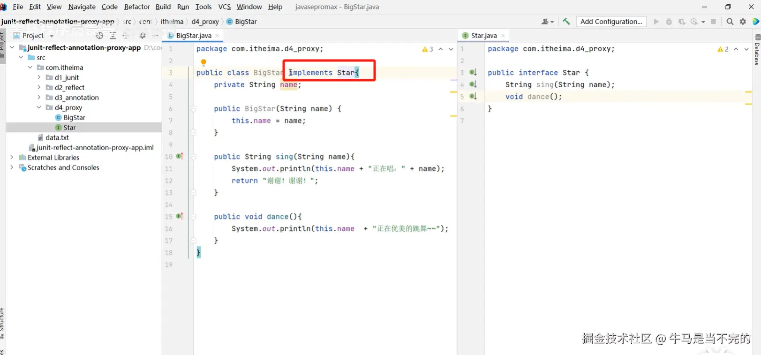Image resolution: width=761 pixels, height=355 pixels.
Task: Close the BigStar.java tab
Action: [218, 36]
